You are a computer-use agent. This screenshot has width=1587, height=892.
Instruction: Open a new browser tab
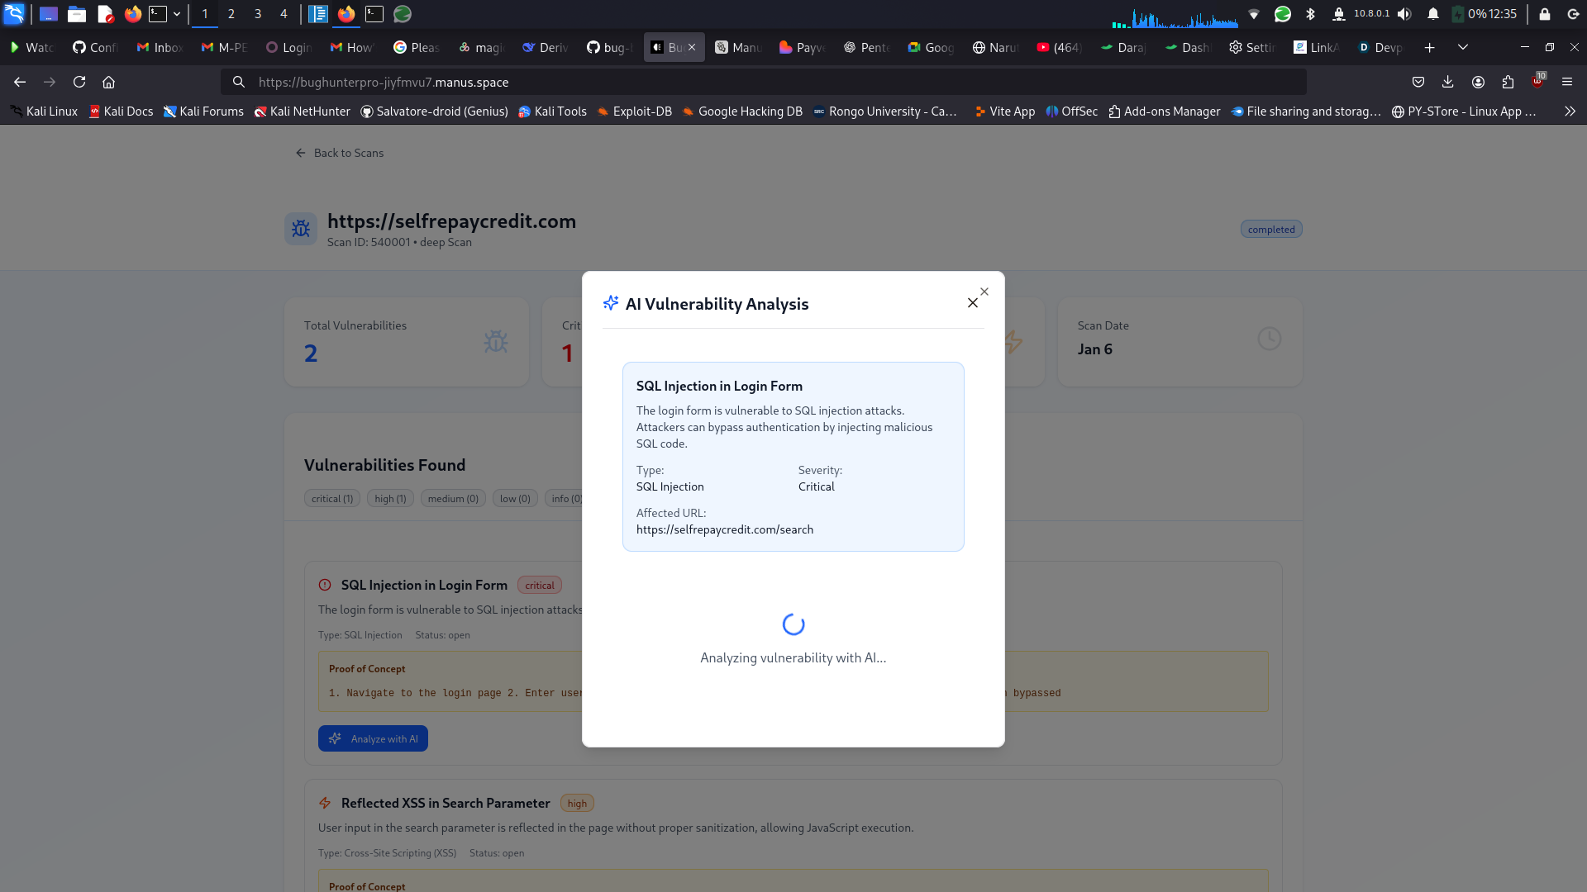(x=1429, y=47)
